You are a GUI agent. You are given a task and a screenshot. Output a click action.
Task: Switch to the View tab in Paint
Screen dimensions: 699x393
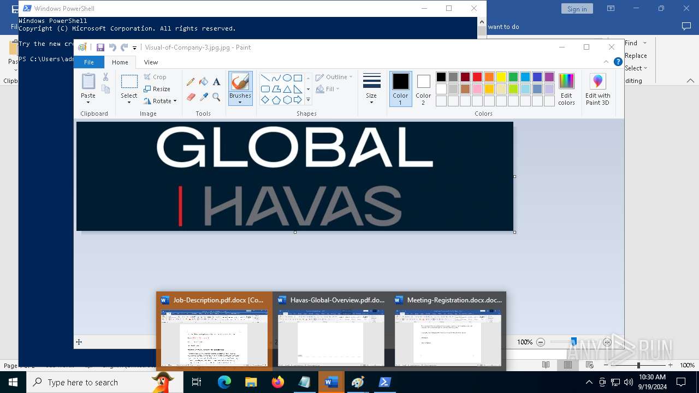[151, 62]
